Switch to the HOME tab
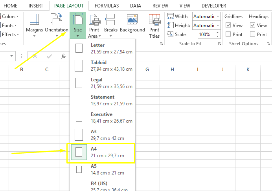 point(10,6)
